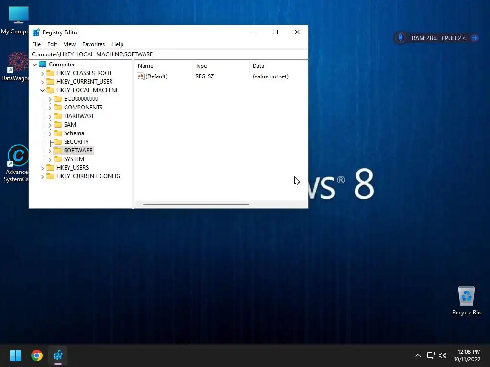
Task: Expand HKEY_CLASSES_ROOT chevron
Action: coord(42,73)
